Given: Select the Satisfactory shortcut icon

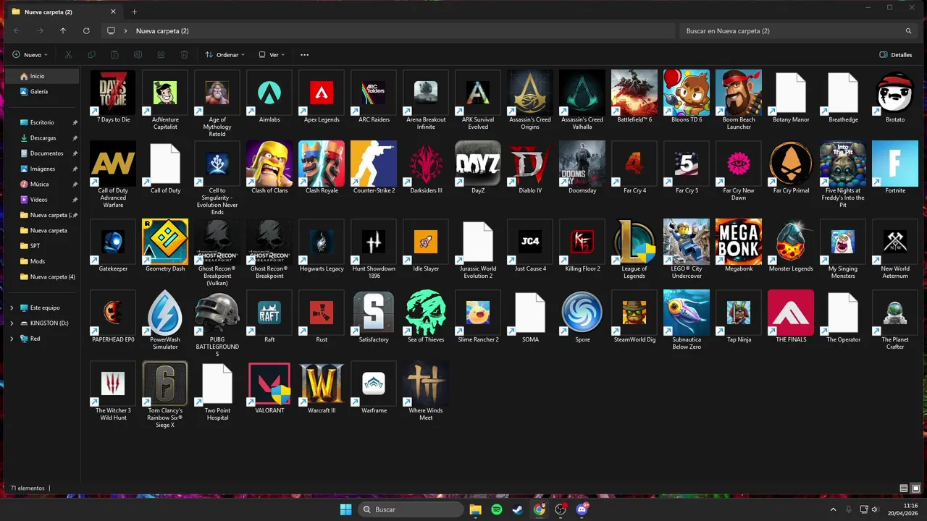Looking at the screenshot, I should (374, 313).
